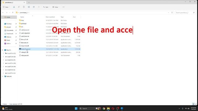Add a new File Explorer tab
Image resolution: width=198 pixels, height=111 pixels.
click(x=29, y=2)
